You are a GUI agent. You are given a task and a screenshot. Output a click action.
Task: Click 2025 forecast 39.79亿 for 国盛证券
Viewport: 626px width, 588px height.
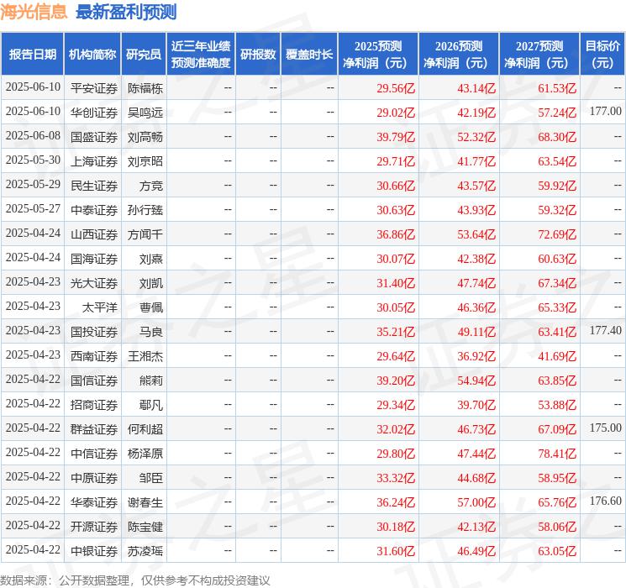pyautogui.click(x=396, y=137)
